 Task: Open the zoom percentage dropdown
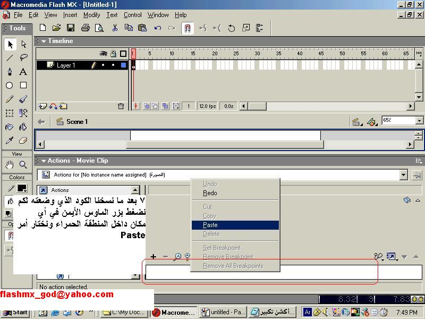click(419, 121)
